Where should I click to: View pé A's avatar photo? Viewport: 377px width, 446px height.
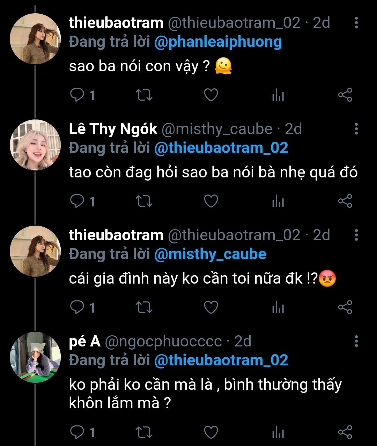click(x=35, y=357)
